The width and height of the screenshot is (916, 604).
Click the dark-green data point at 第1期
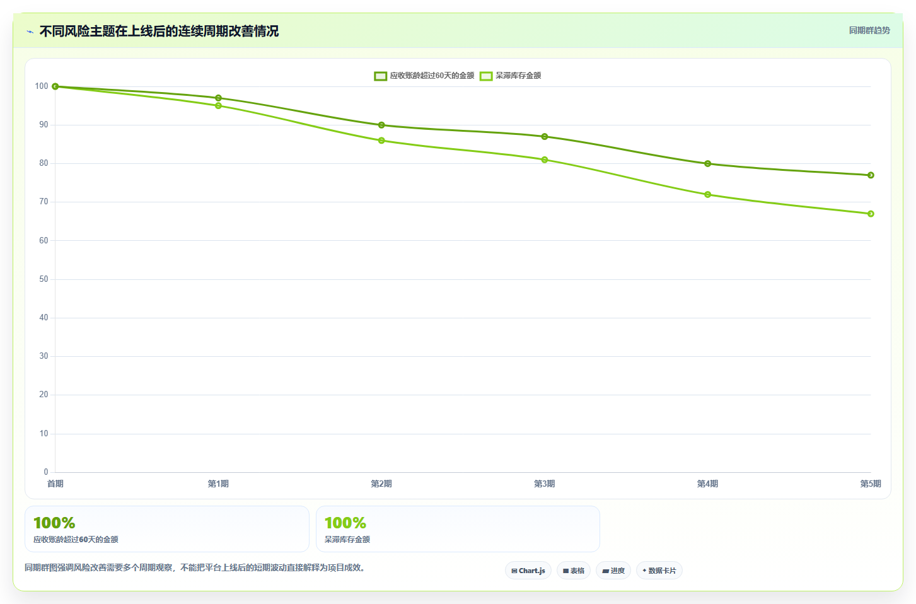point(218,98)
